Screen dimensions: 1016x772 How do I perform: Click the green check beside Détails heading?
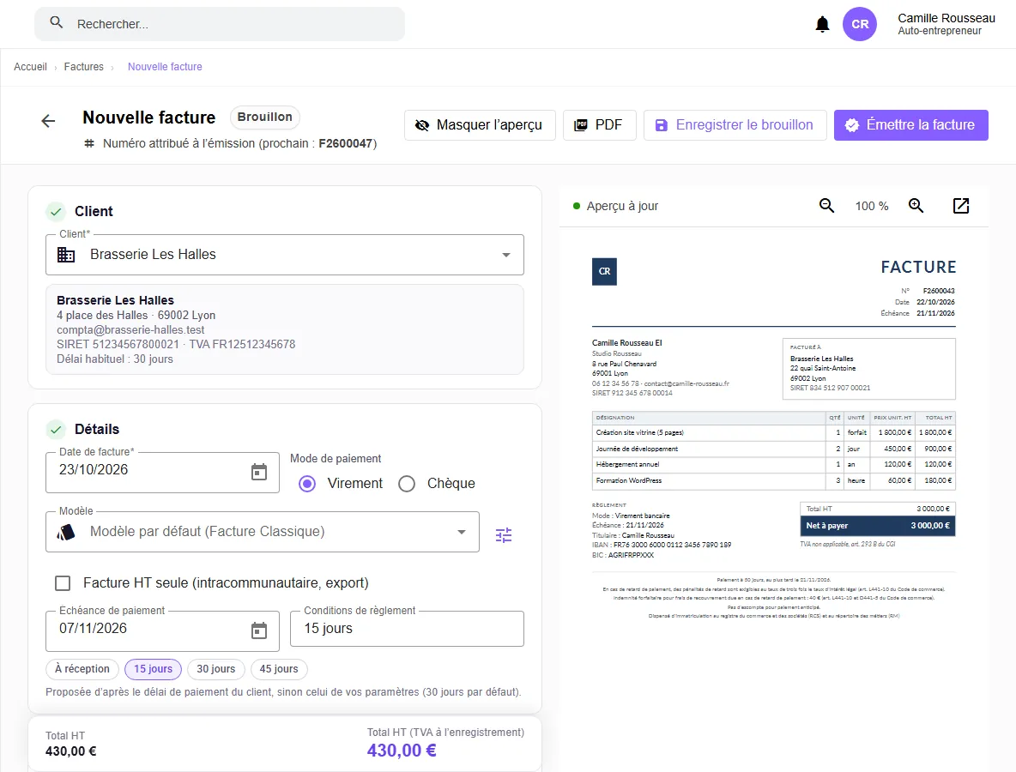click(x=56, y=429)
